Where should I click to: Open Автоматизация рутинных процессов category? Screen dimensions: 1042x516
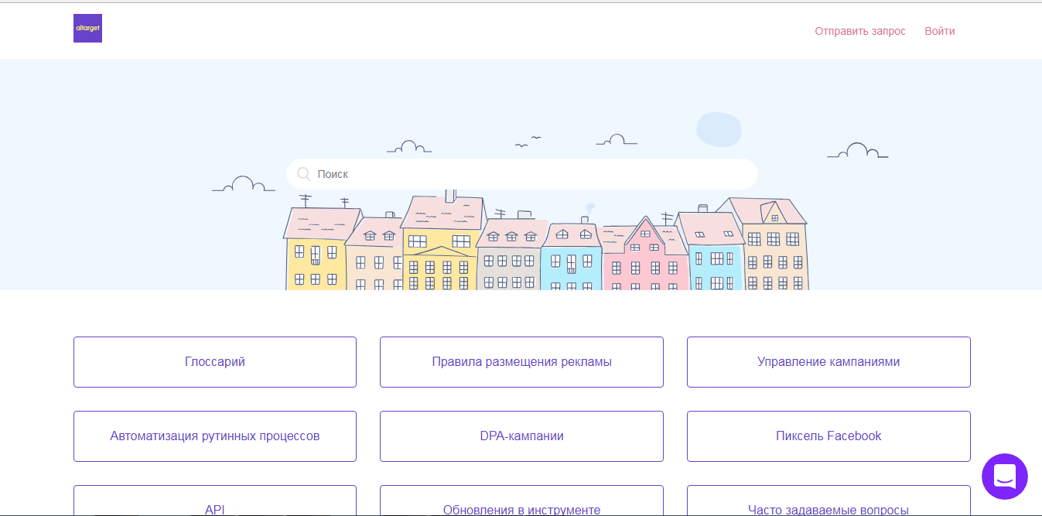tap(215, 436)
